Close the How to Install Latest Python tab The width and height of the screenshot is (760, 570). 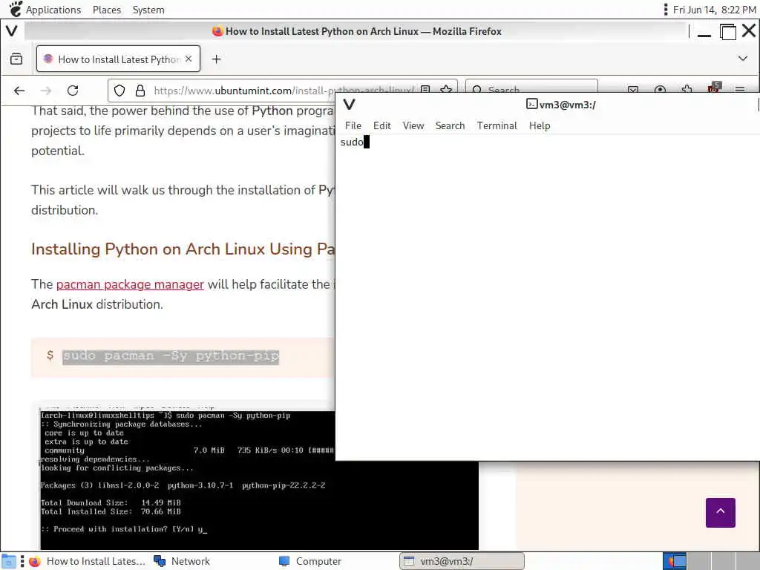tap(189, 59)
